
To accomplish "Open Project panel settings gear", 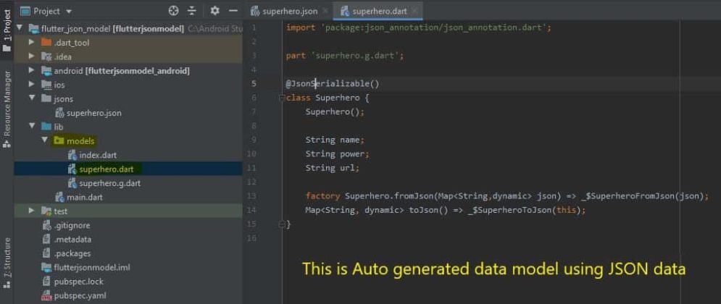I will 214,11.
